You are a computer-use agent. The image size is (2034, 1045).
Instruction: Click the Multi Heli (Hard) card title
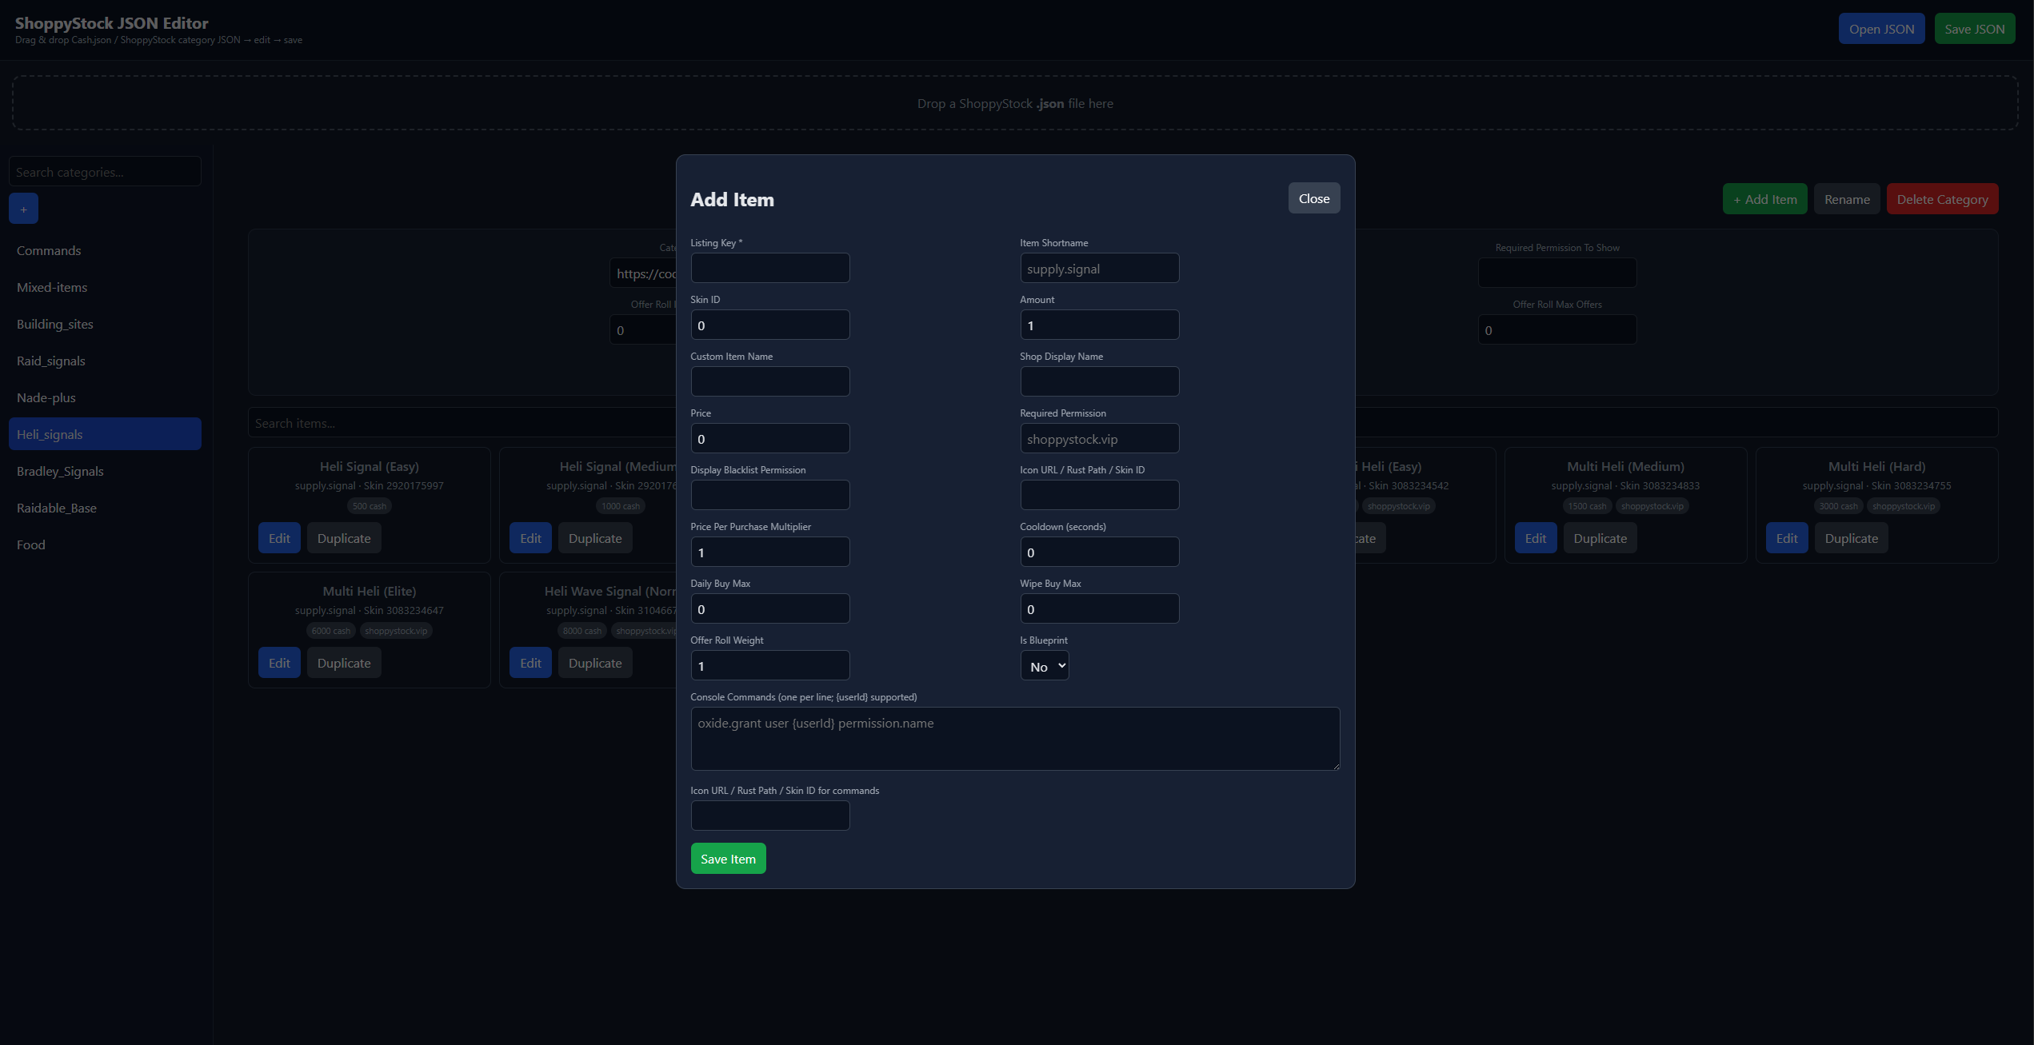[x=1876, y=466]
